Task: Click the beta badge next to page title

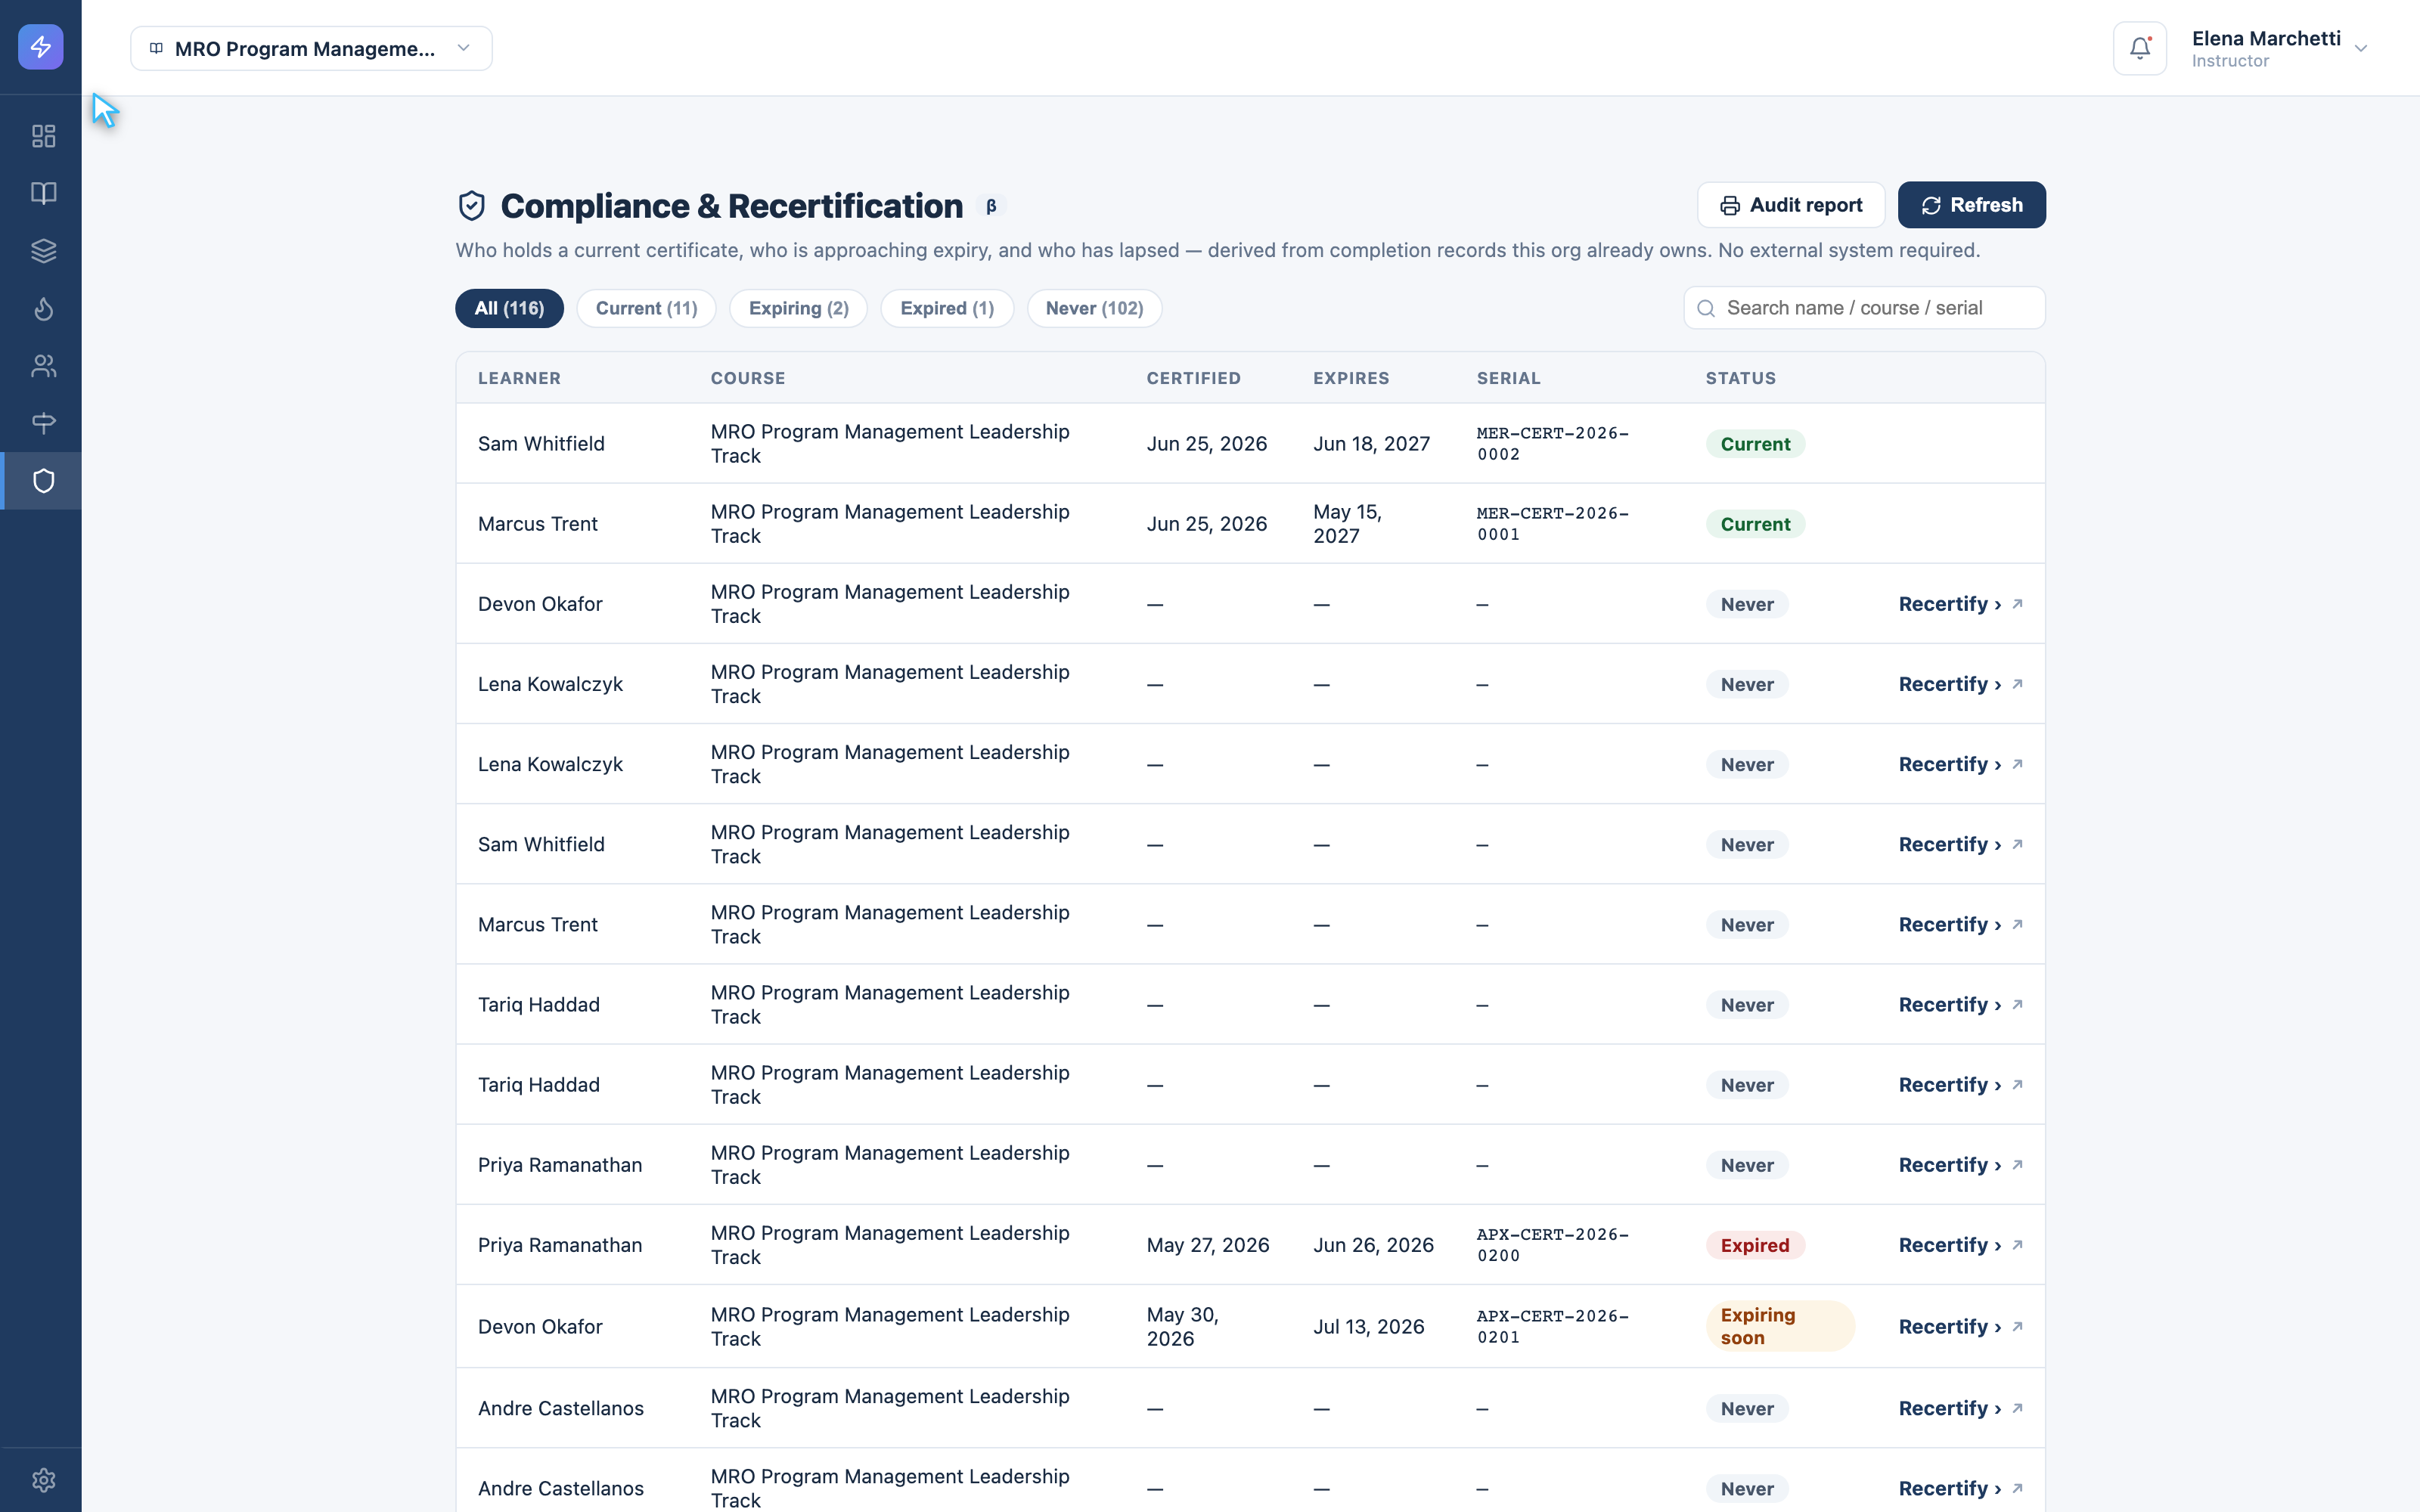Action: coord(991,206)
